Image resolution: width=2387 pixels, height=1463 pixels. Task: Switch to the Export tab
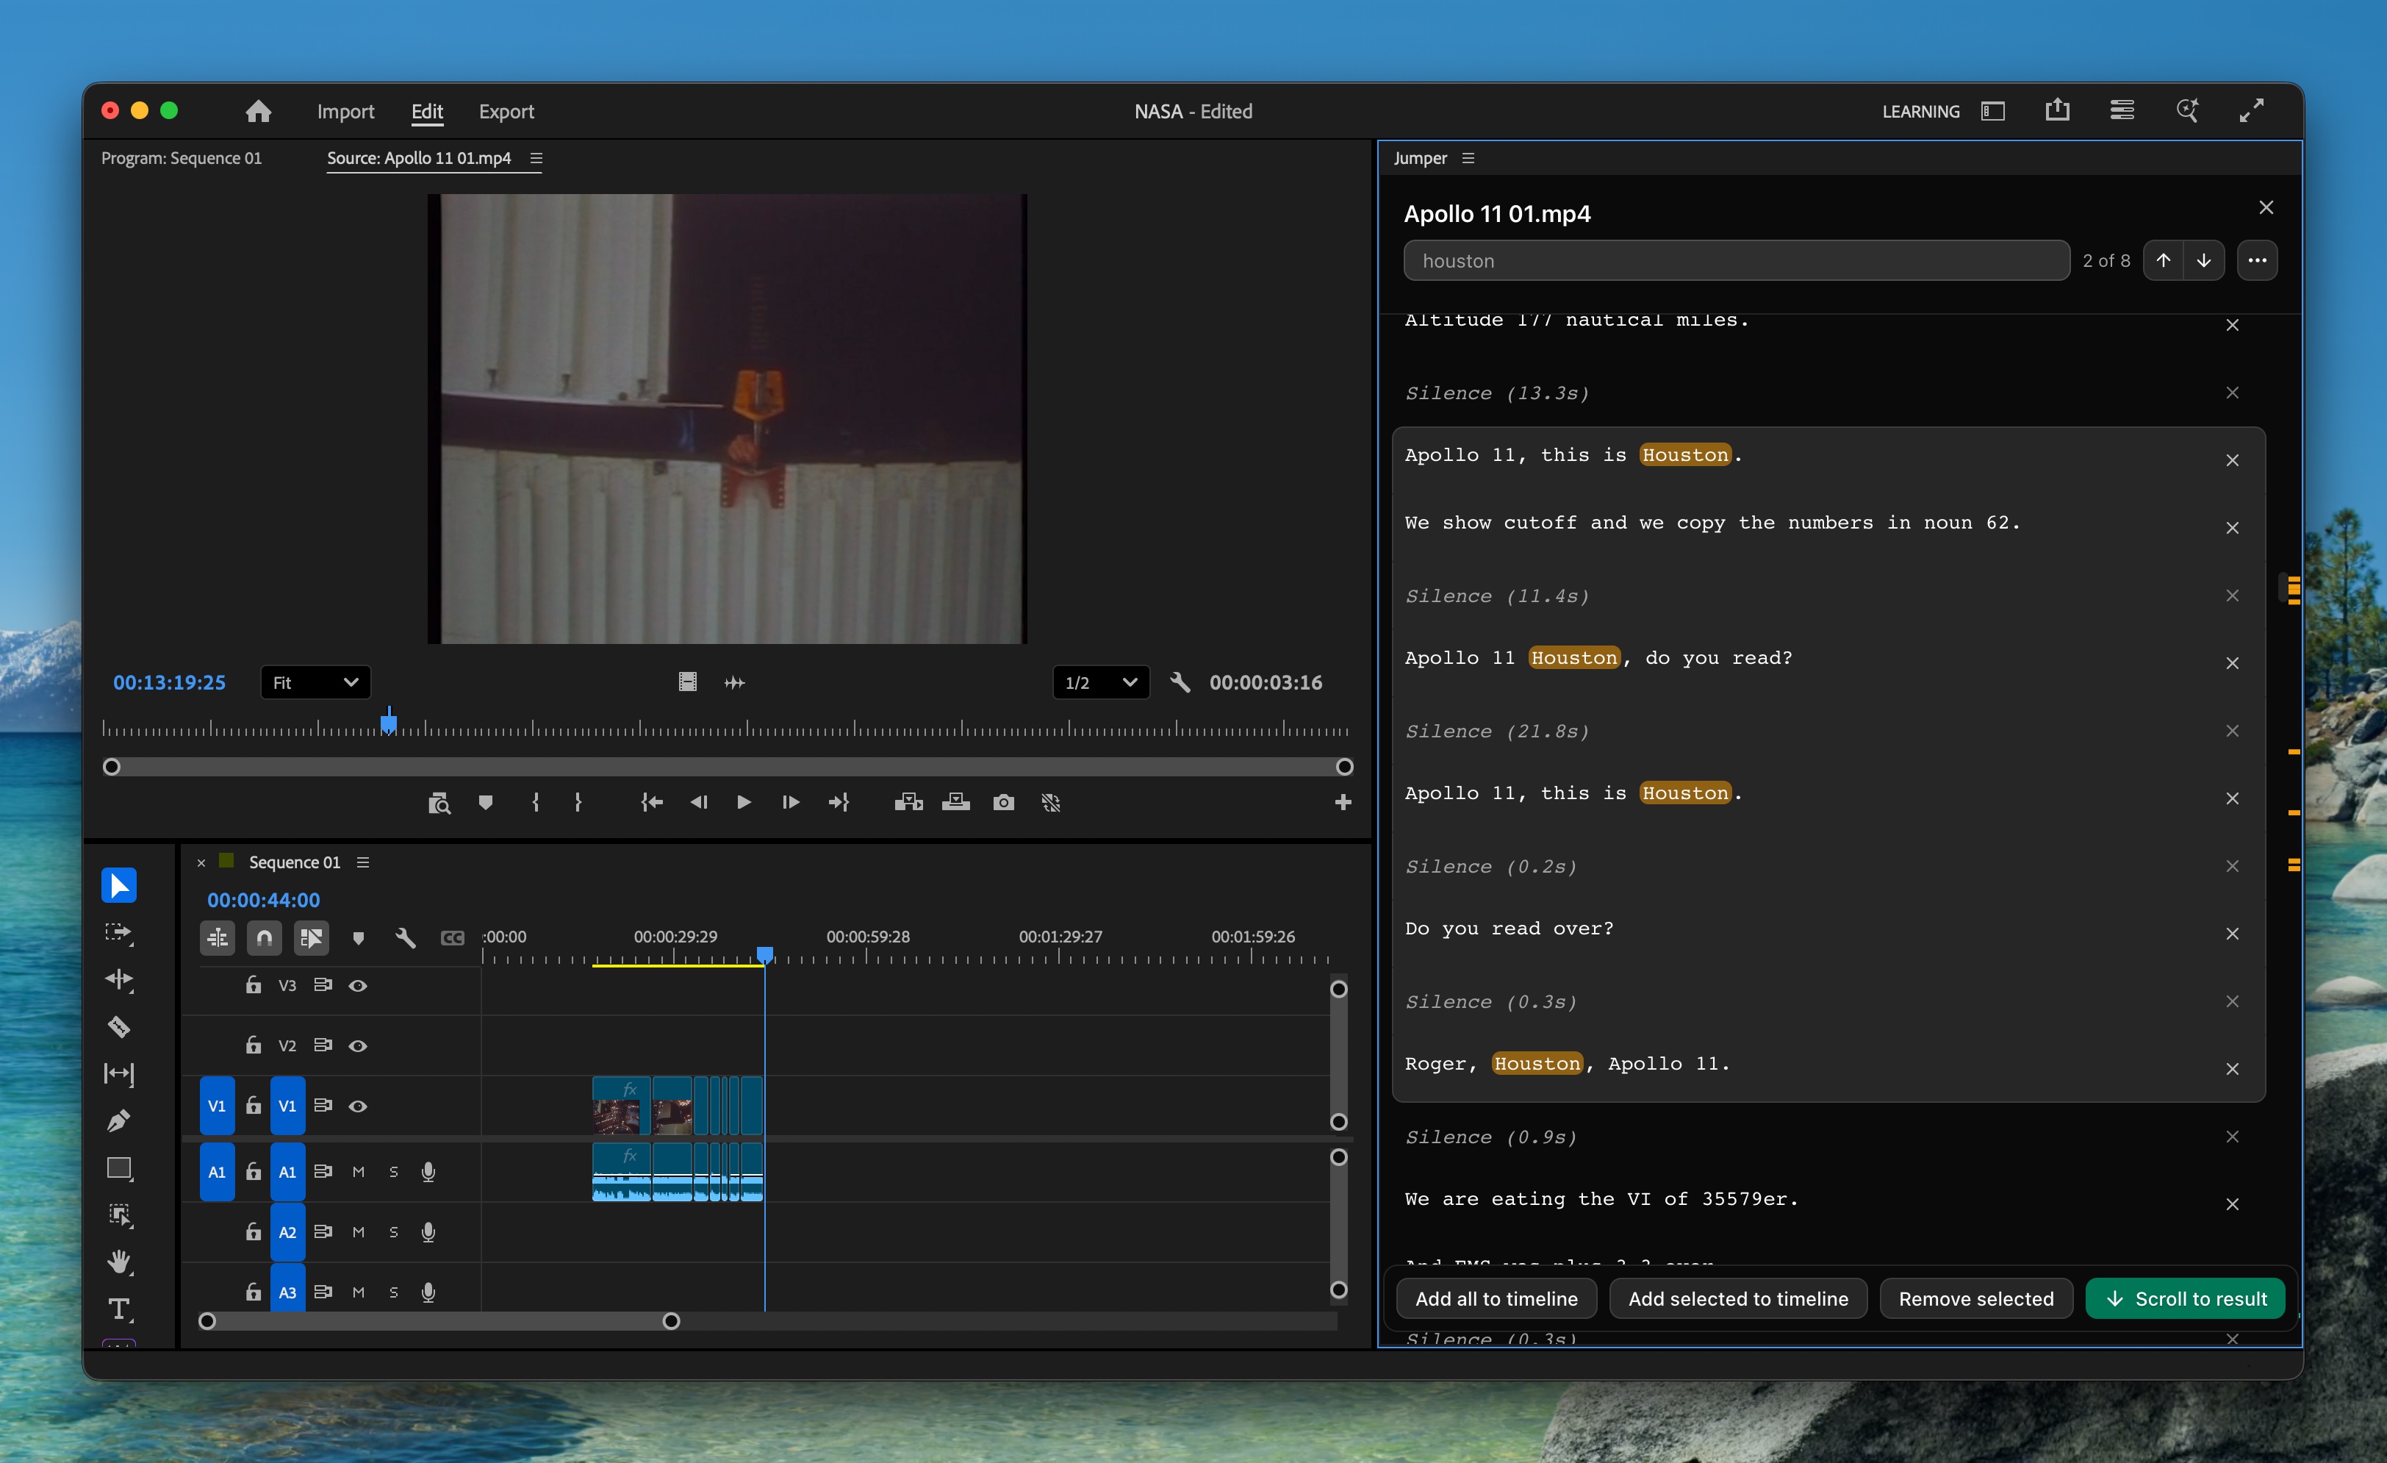506,110
